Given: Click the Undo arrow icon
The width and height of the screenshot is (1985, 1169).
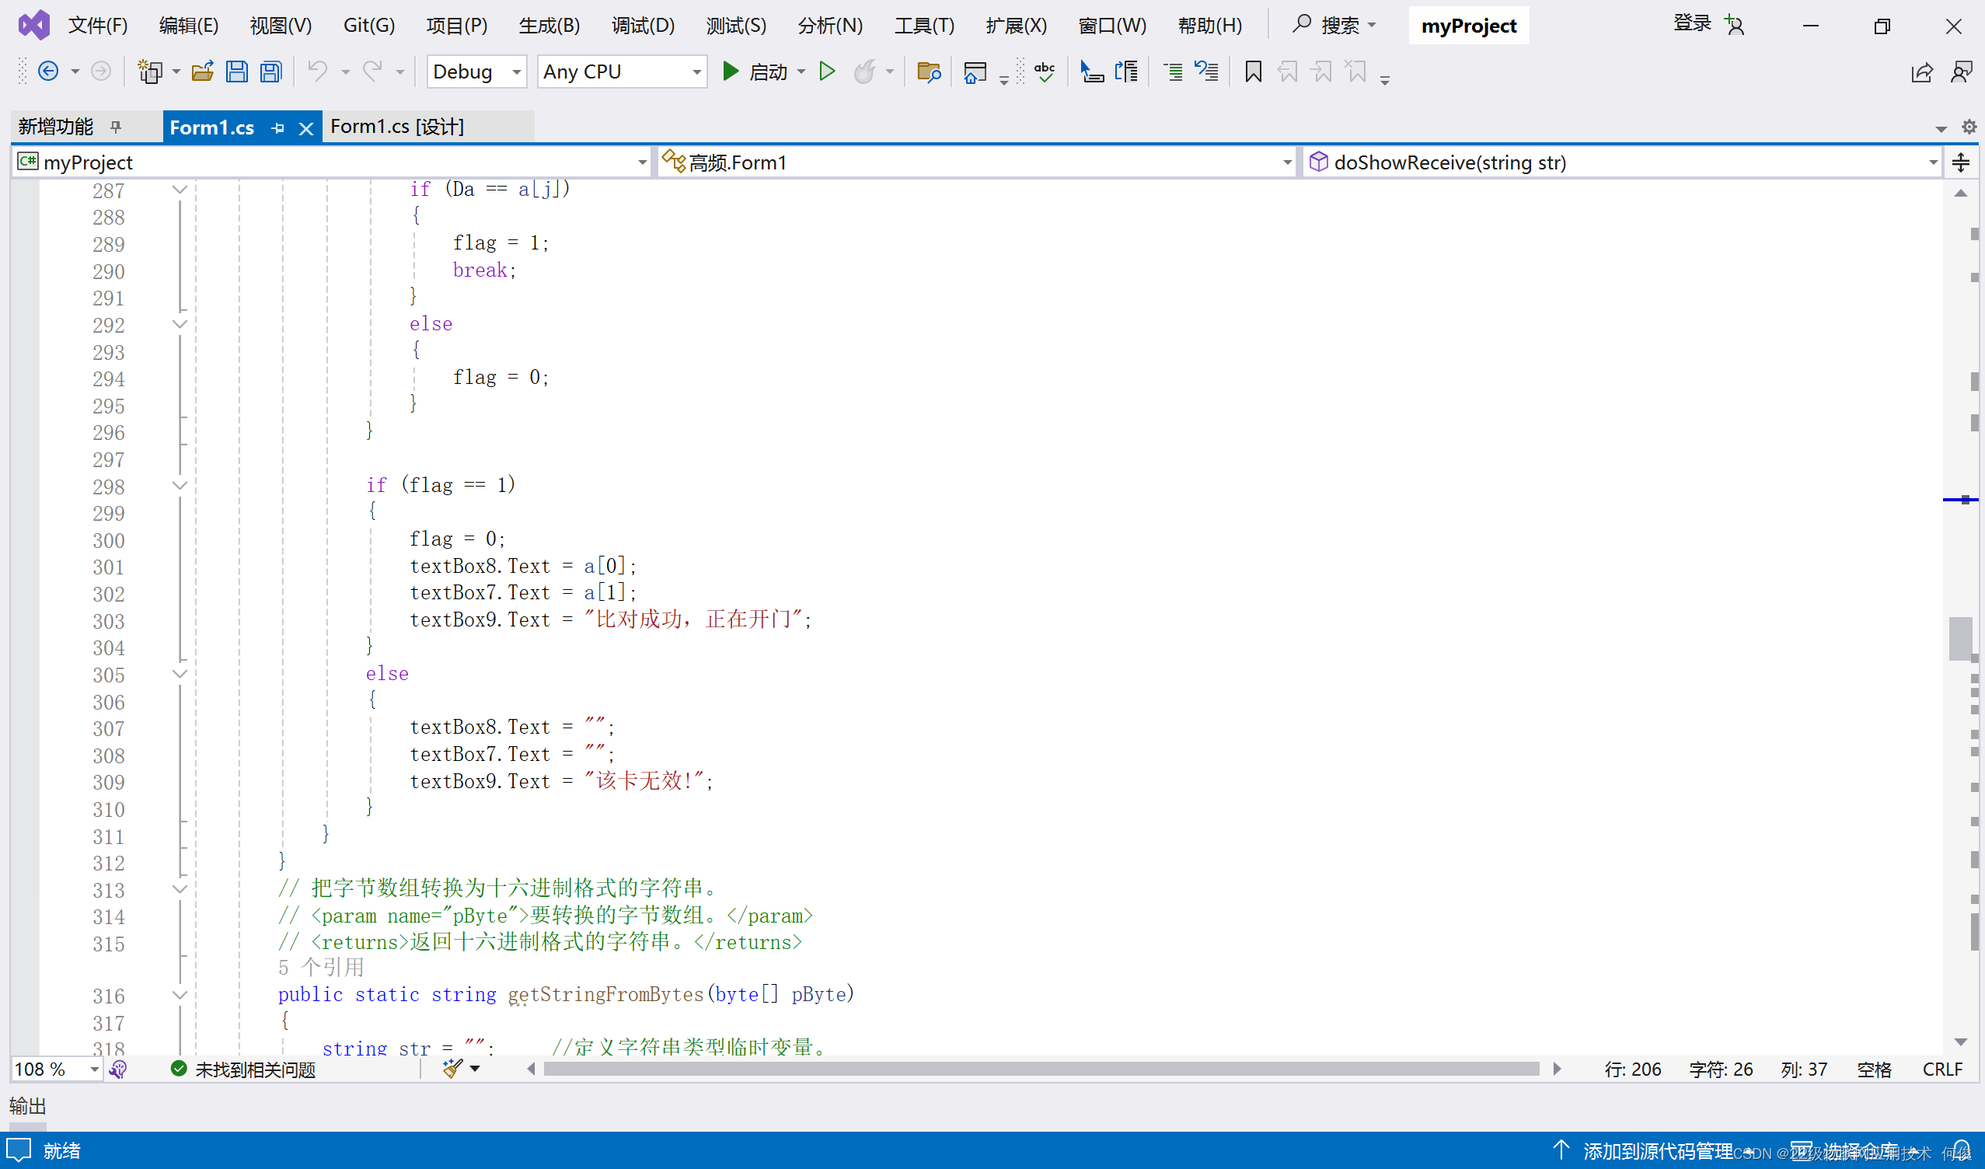Looking at the screenshot, I should click(x=317, y=72).
